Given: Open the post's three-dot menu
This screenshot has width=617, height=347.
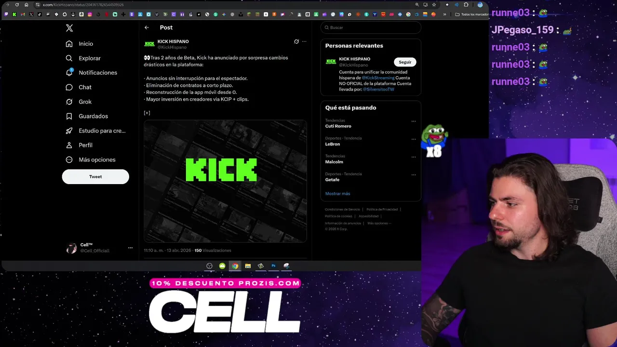Looking at the screenshot, I should [304, 41].
